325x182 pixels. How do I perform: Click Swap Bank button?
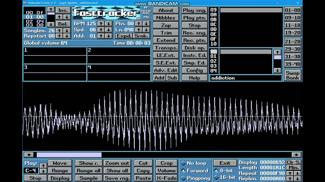[x=292, y=75]
